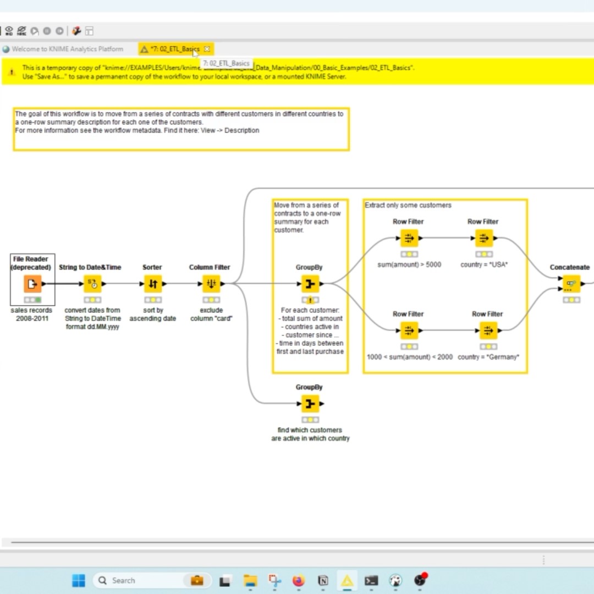Switch to the Welcome to KNIME Analytics Platform tab
Image resolution: width=594 pixels, height=594 pixels.
[62, 49]
